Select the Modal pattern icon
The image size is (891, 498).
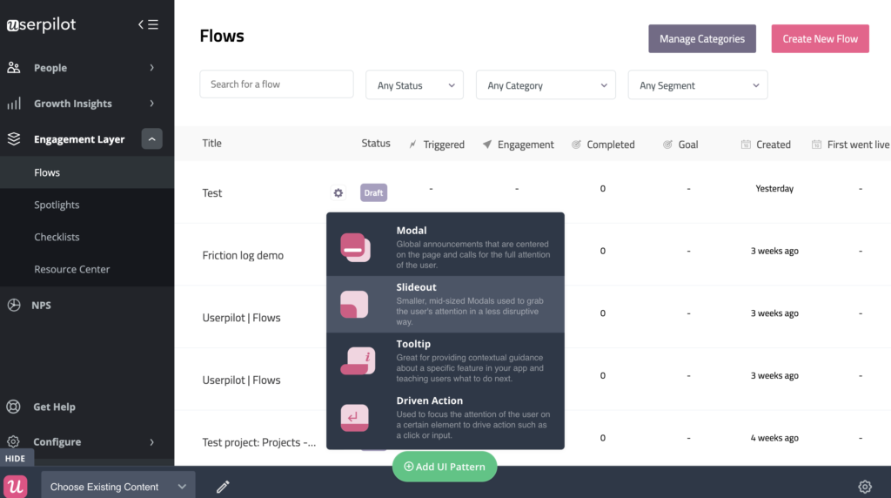pyautogui.click(x=355, y=247)
